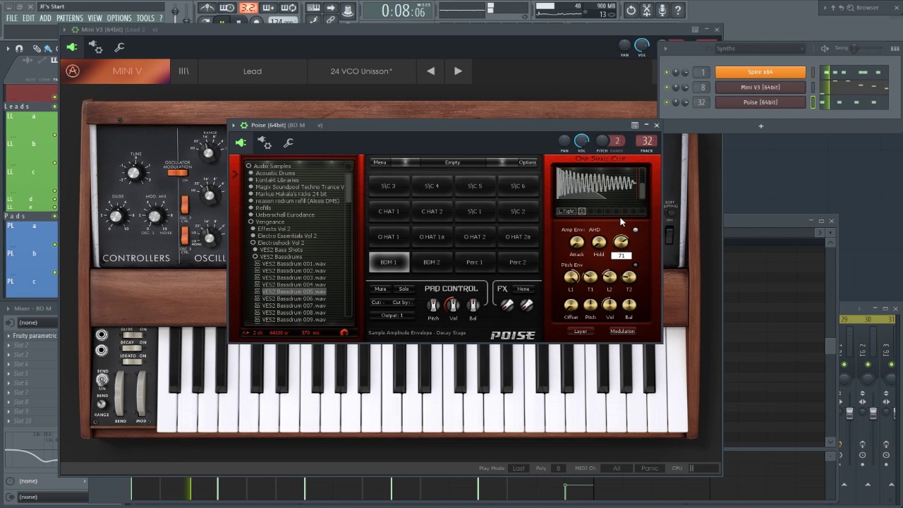The image size is (903, 508).
Task: Enable the countdown before recording icon
Action: click(248, 8)
